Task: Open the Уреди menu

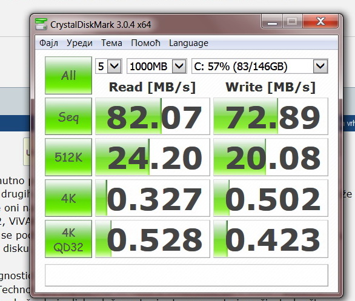Action: point(79,43)
